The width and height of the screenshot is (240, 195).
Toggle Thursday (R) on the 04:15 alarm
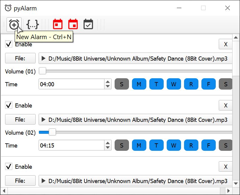191,145
